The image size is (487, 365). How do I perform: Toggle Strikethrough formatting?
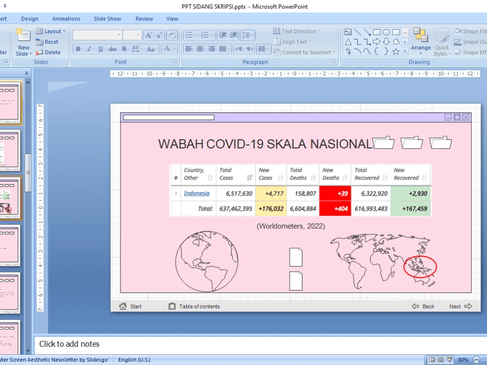(112, 49)
